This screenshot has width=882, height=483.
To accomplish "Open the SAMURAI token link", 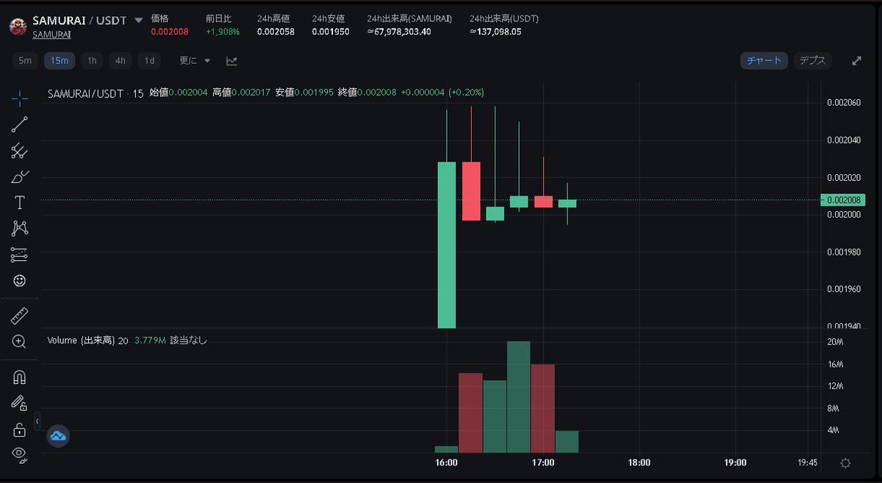I will [x=51, y=34].
